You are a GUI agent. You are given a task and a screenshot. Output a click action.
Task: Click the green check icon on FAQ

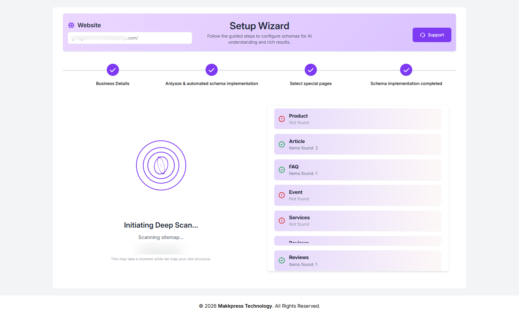click(x=282, y=170)
